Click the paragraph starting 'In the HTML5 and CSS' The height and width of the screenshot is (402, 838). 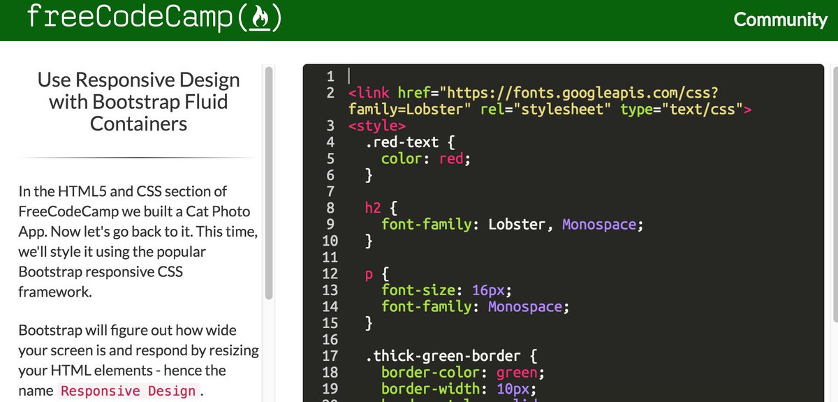(x=138, y=241)
